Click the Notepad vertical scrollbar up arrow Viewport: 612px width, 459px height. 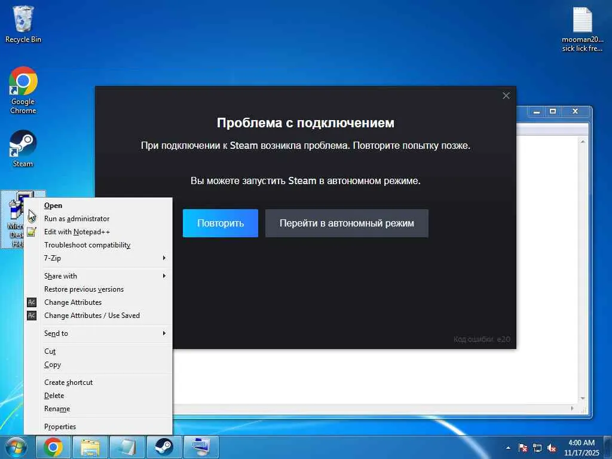583,142
